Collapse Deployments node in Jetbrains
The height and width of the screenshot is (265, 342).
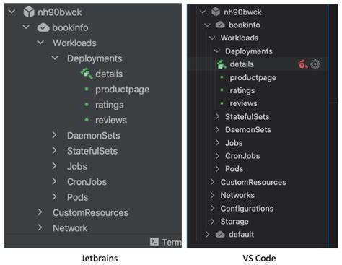[x=55, y=58]
